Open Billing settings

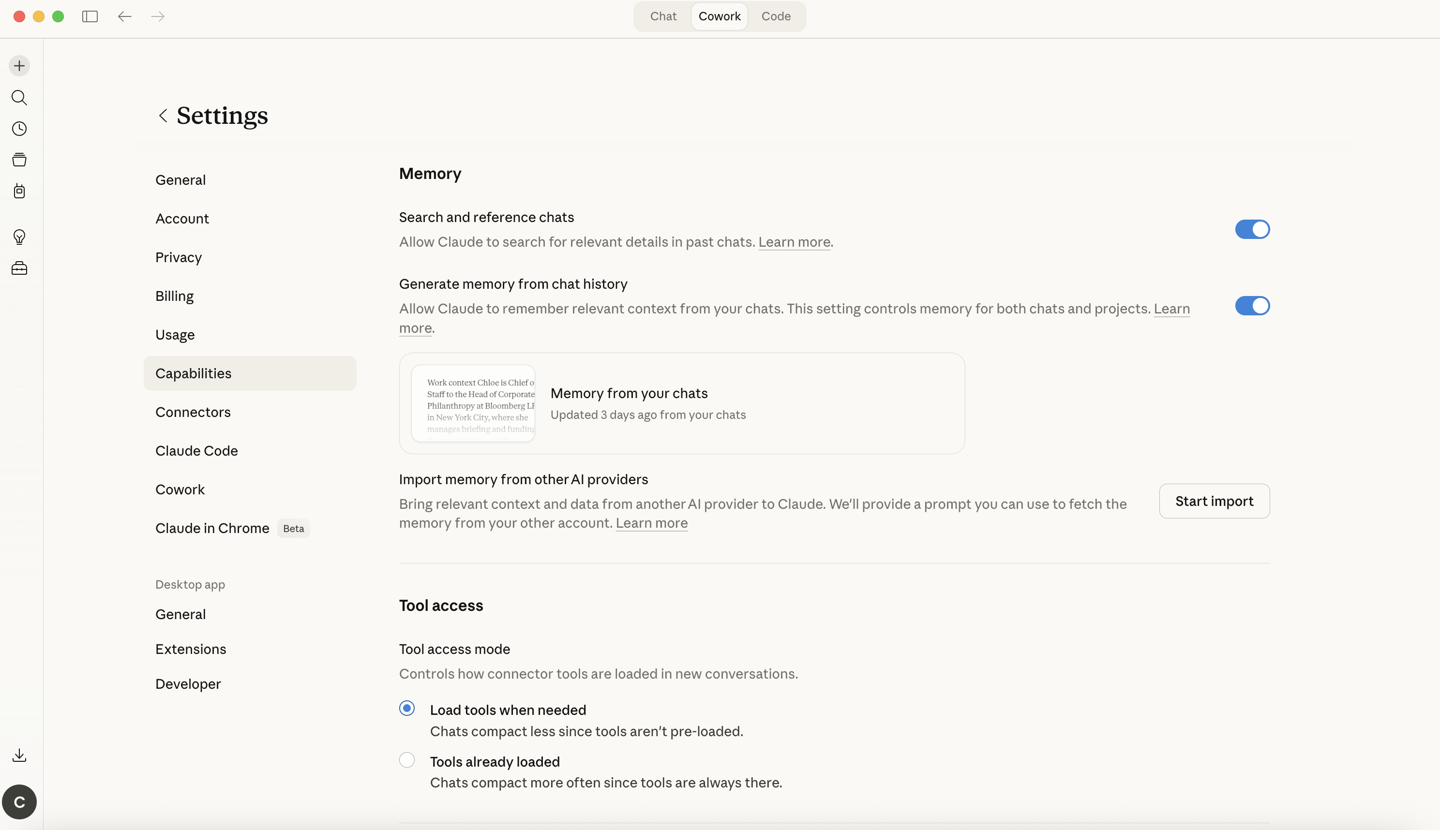click(250, 296)
